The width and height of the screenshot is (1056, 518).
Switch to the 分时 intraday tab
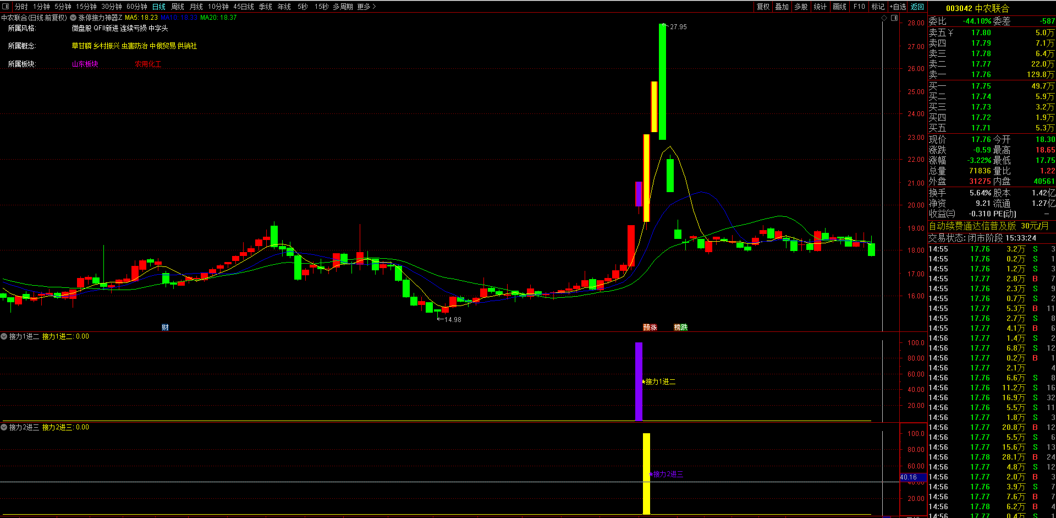click(x=21, y=7)
